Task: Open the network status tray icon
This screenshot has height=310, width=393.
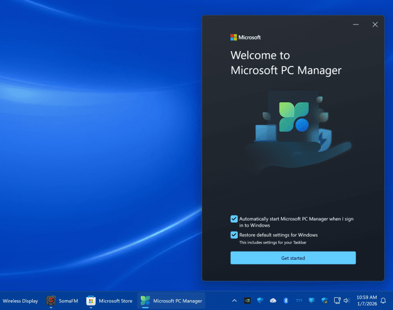Action: (x=337, y=301)
